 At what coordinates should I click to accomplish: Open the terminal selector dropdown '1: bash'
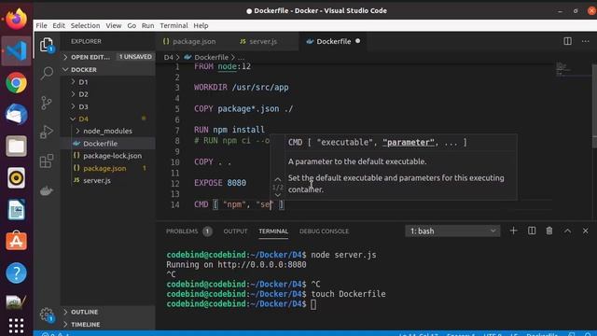pyautogui.click(x=452, y=231)
